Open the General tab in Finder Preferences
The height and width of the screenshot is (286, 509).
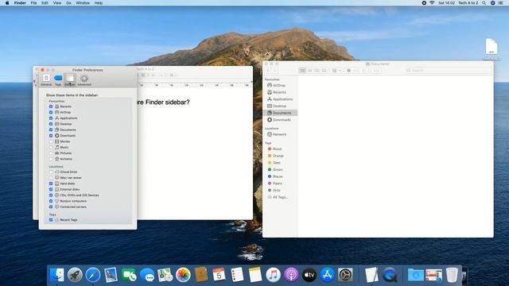[x=46, y=79]
